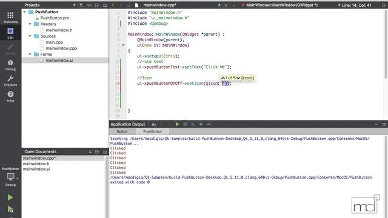Open the Help mode
Viewport: 388px width, 218px height.
(x=10, y=96)
